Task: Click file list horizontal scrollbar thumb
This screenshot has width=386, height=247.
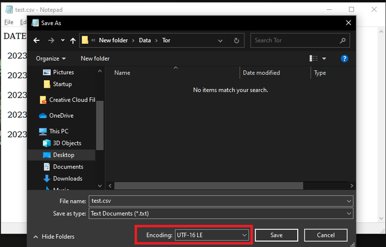Action: pos(209,186)
